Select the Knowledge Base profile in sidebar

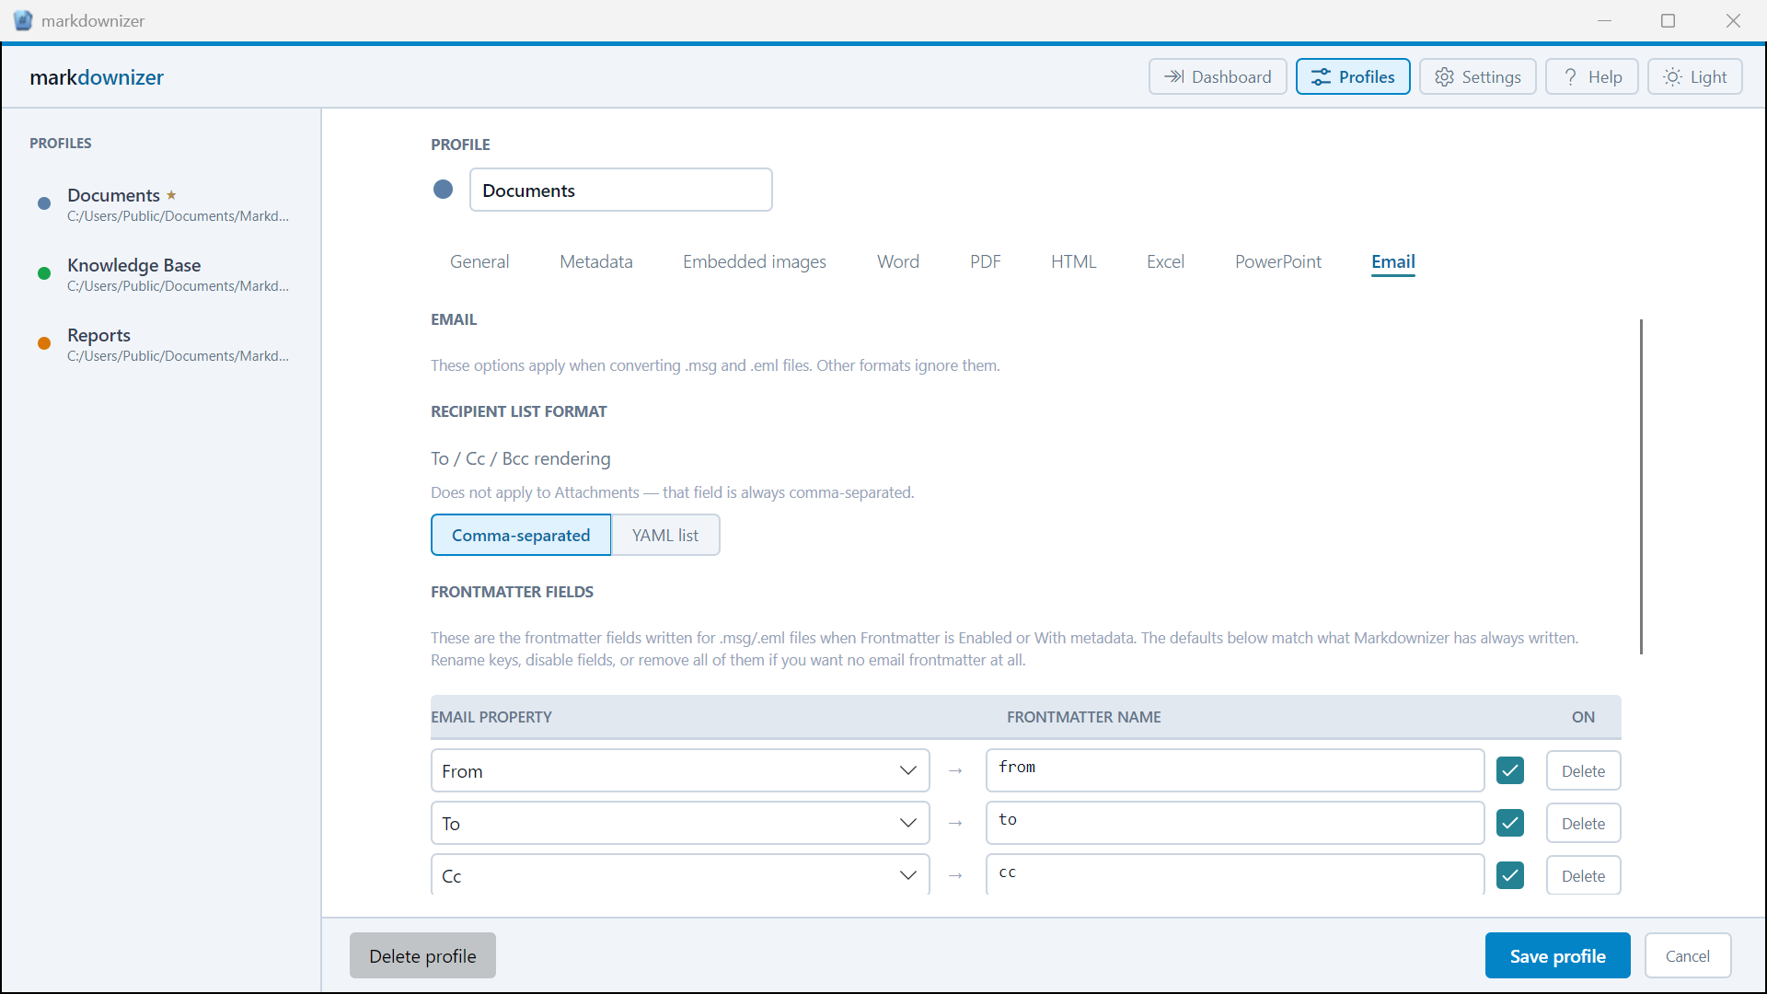coord(161,274)
